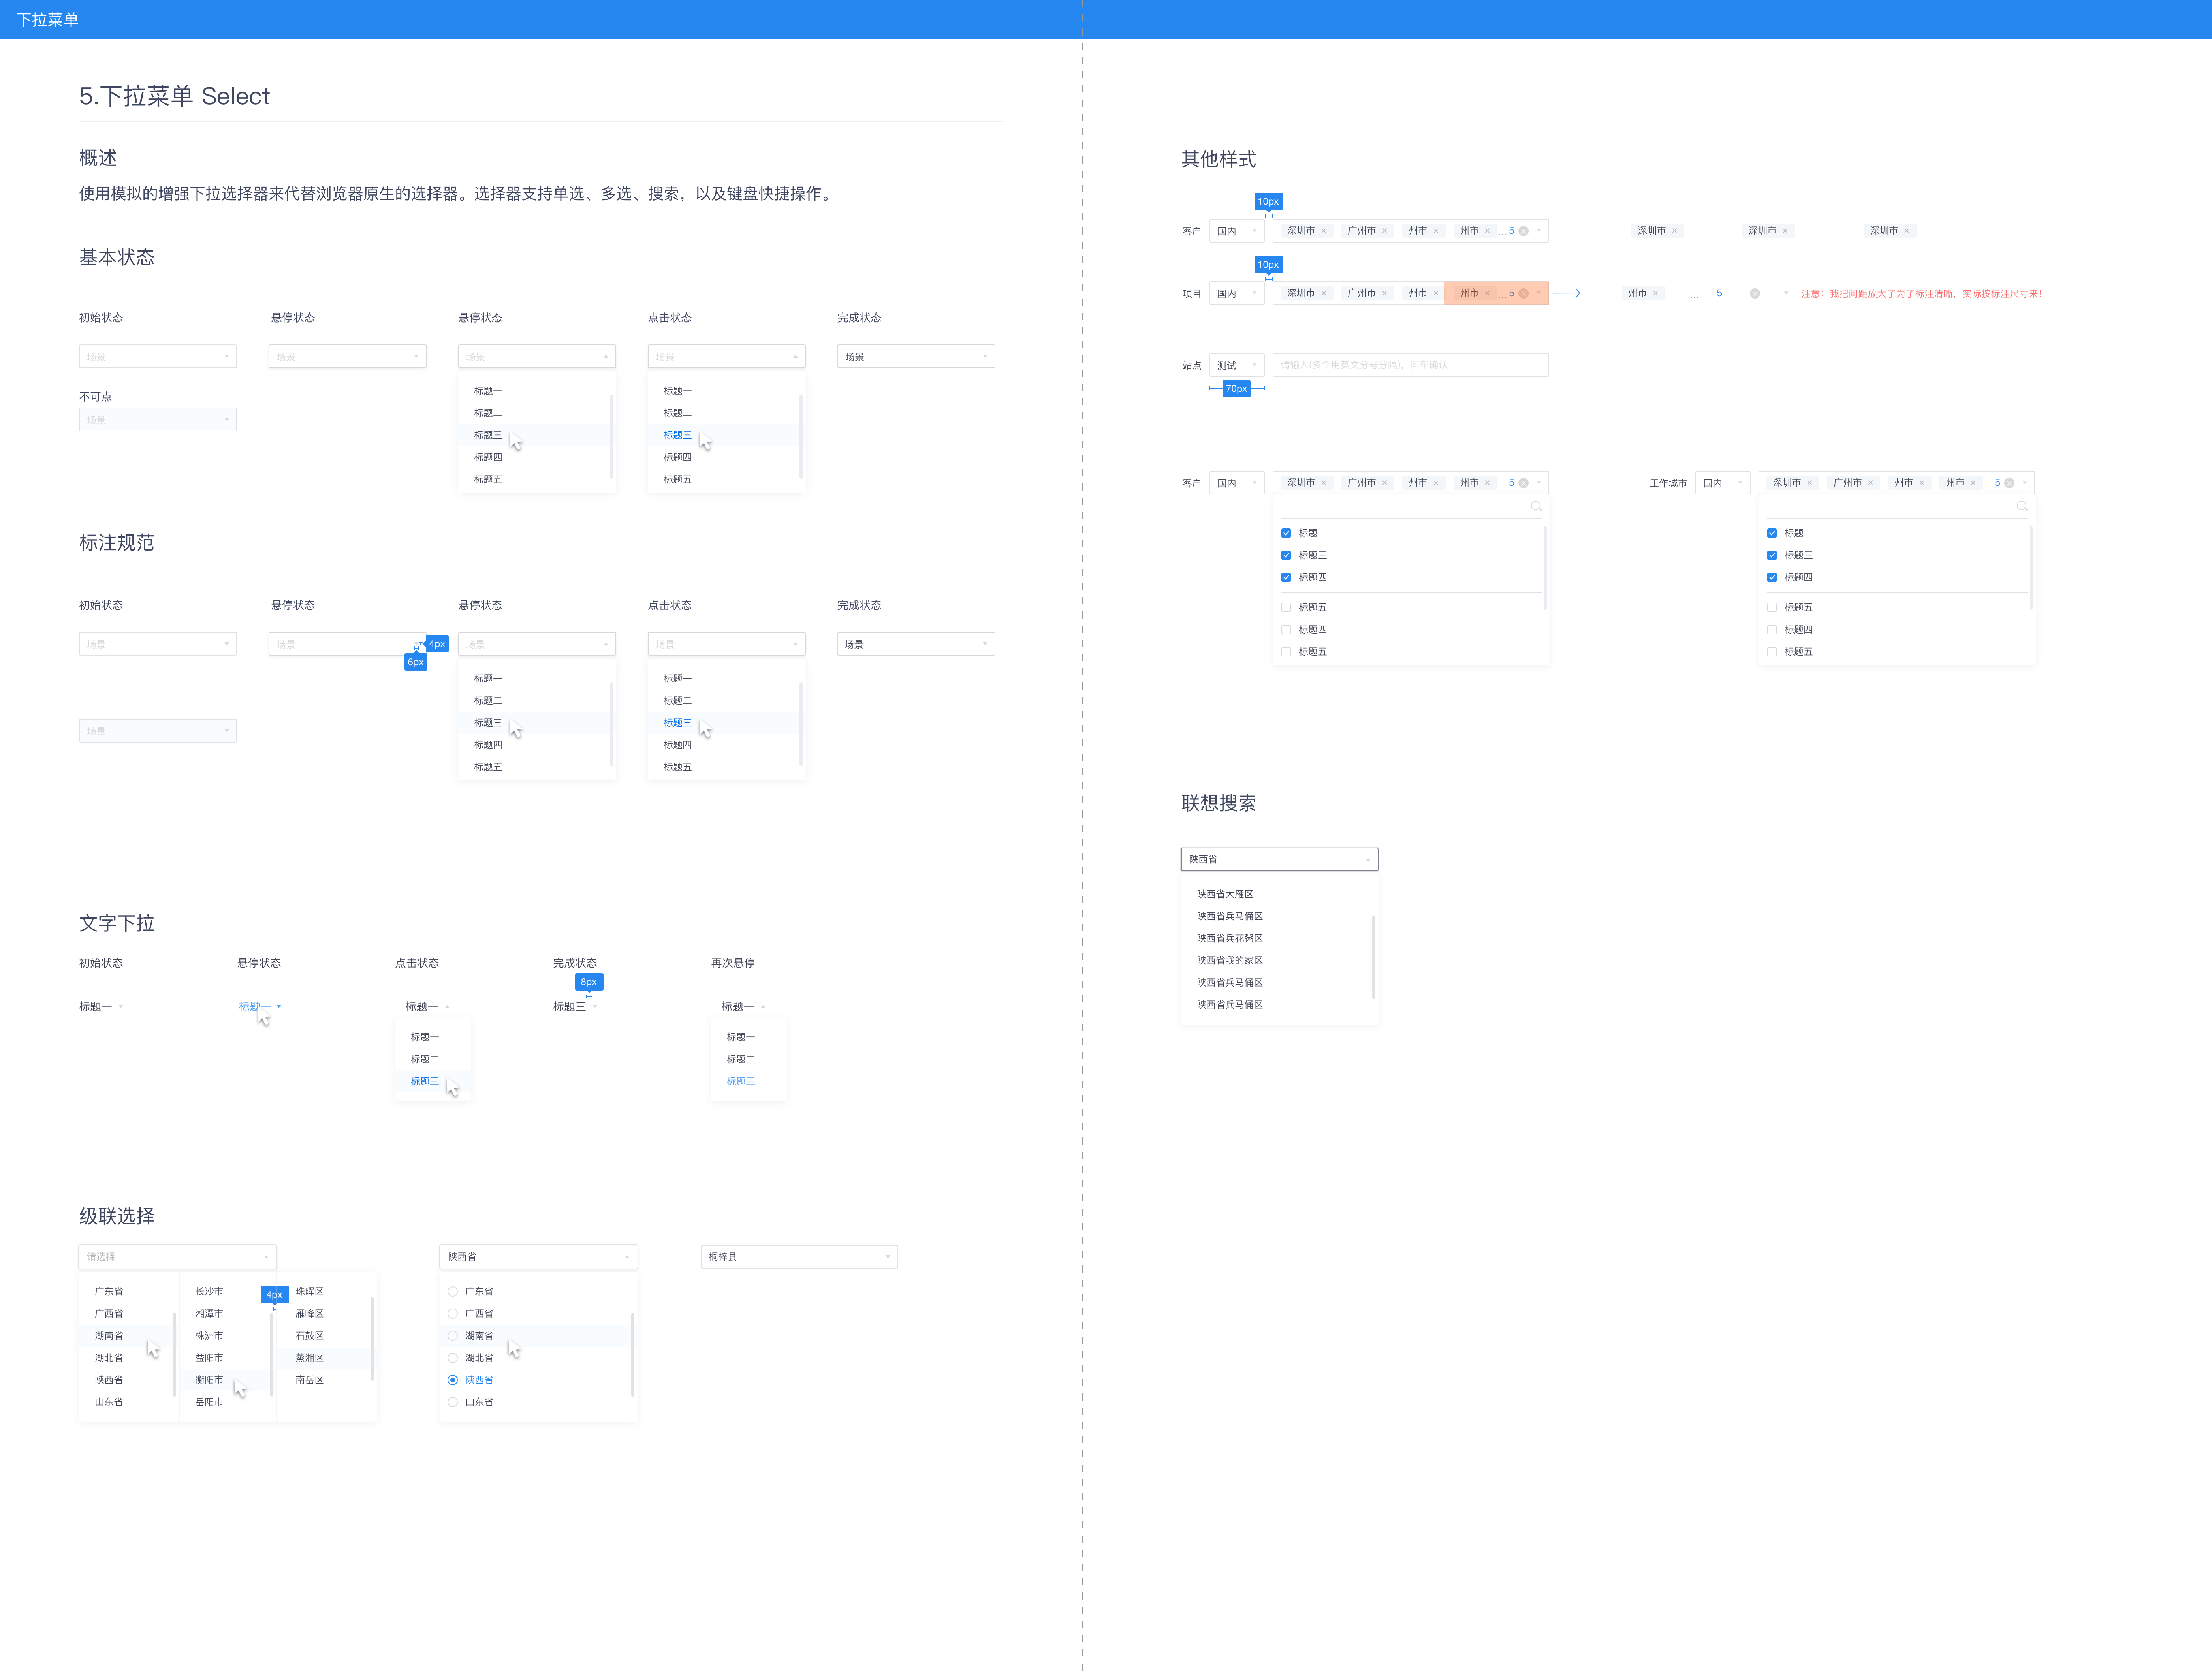The width and height of the screenshot is (2212, 1677).
Task: Select the 湖北省 radio button
Action: point(453,1357)
